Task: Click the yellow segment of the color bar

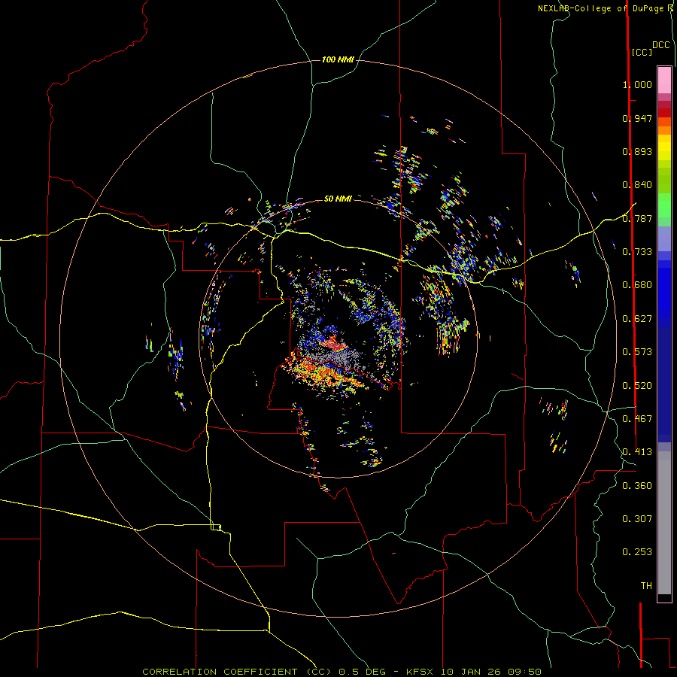Action: click(664, 147)
